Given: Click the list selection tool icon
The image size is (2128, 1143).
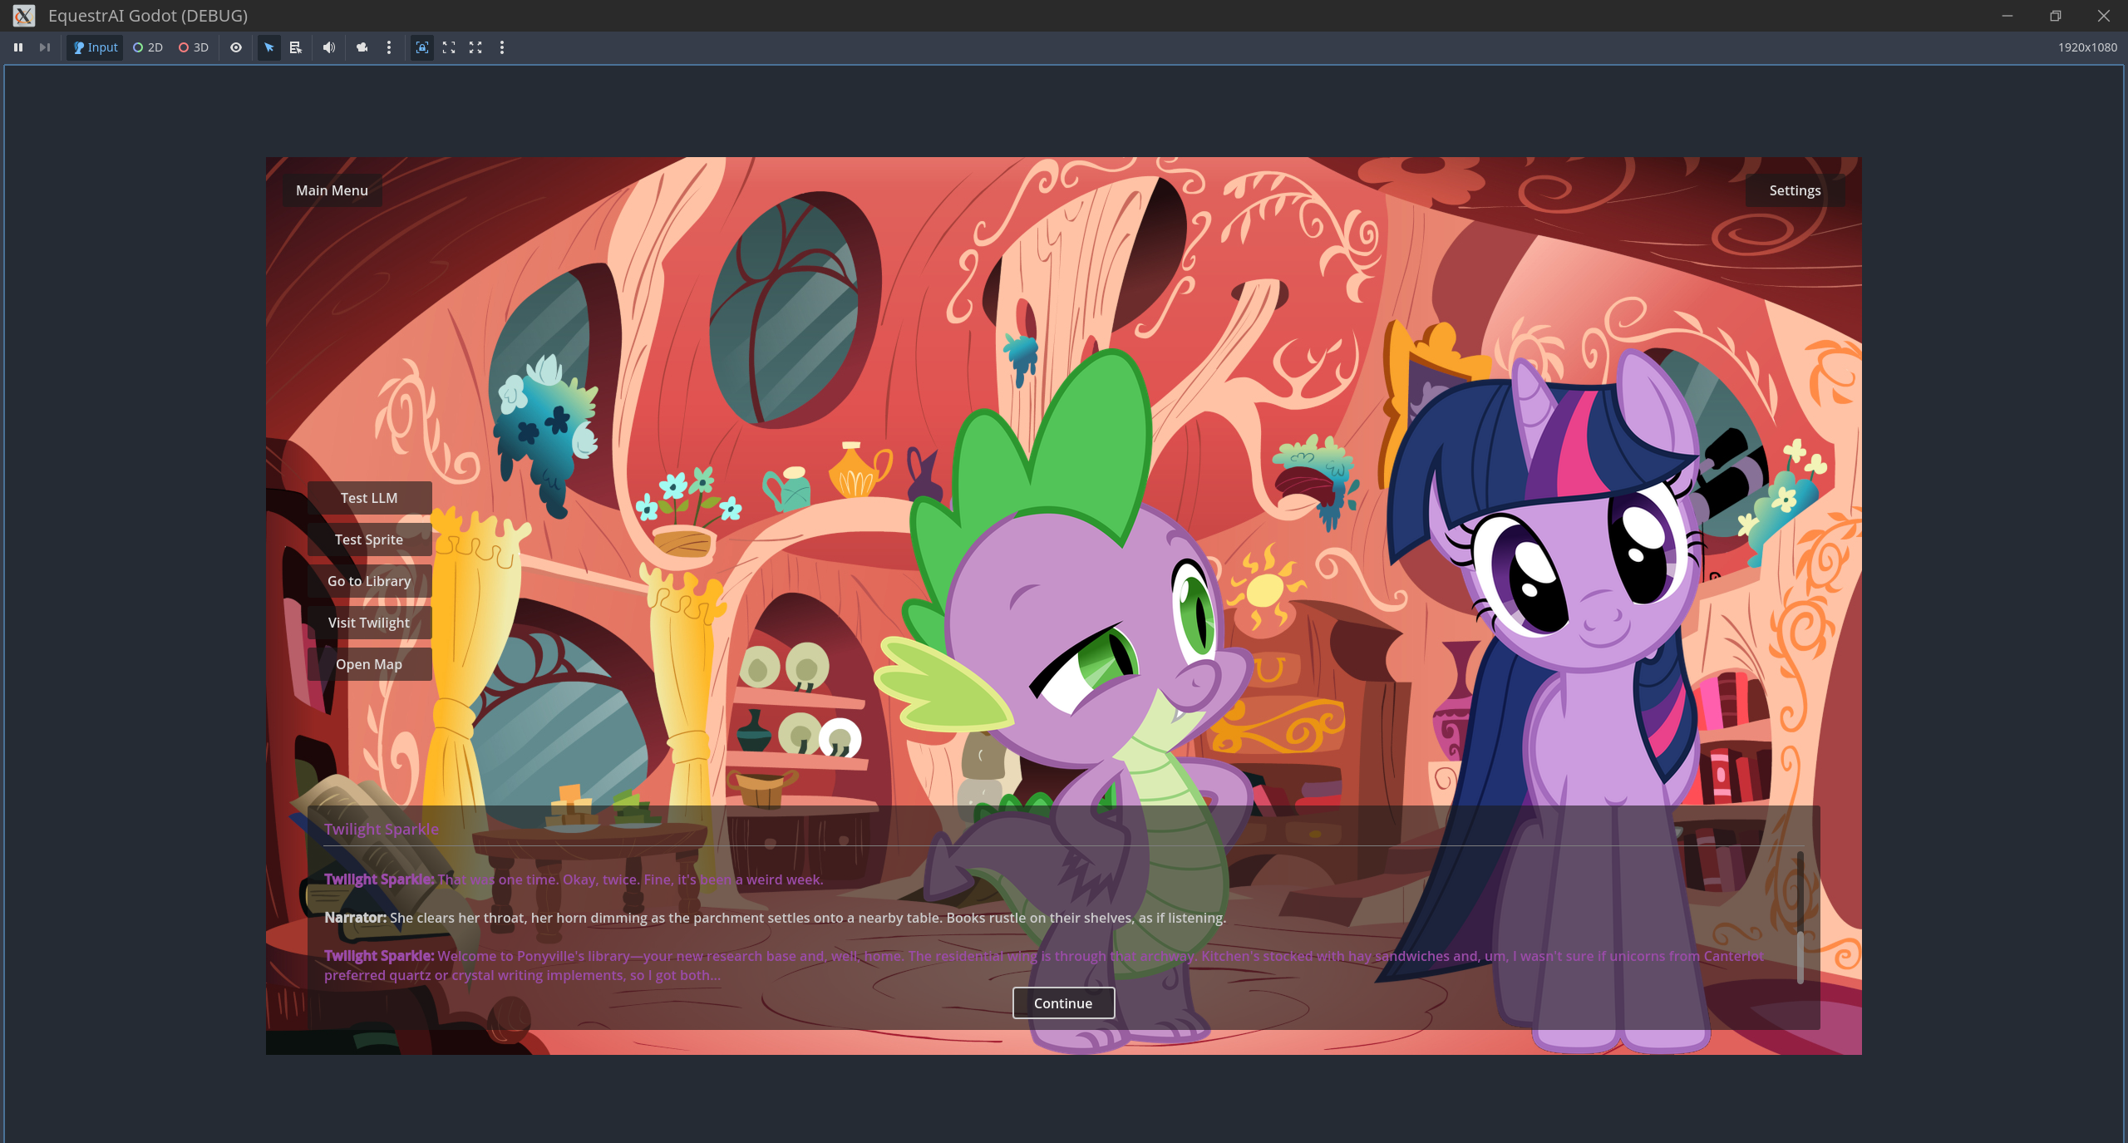Looking at the screenshot, I should pos(296,47).
